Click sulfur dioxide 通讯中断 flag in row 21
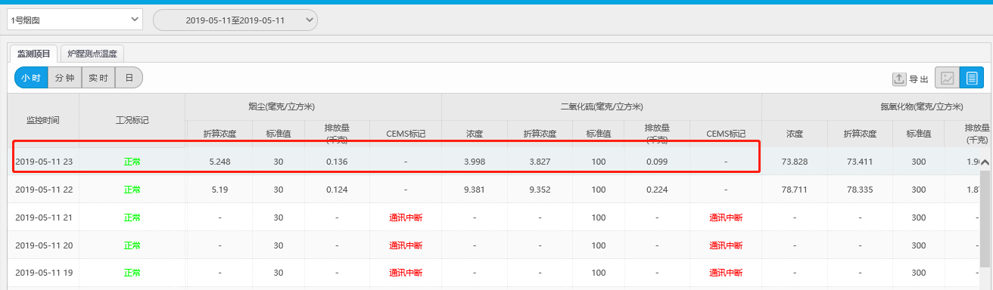Viewport: 993px width, 290px height. (726, 217)
